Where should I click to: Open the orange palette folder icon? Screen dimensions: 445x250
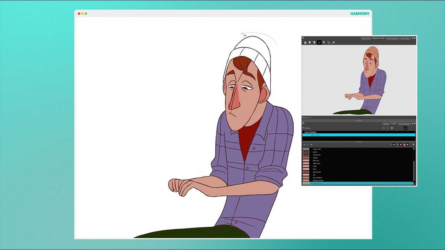coord(392,128)
